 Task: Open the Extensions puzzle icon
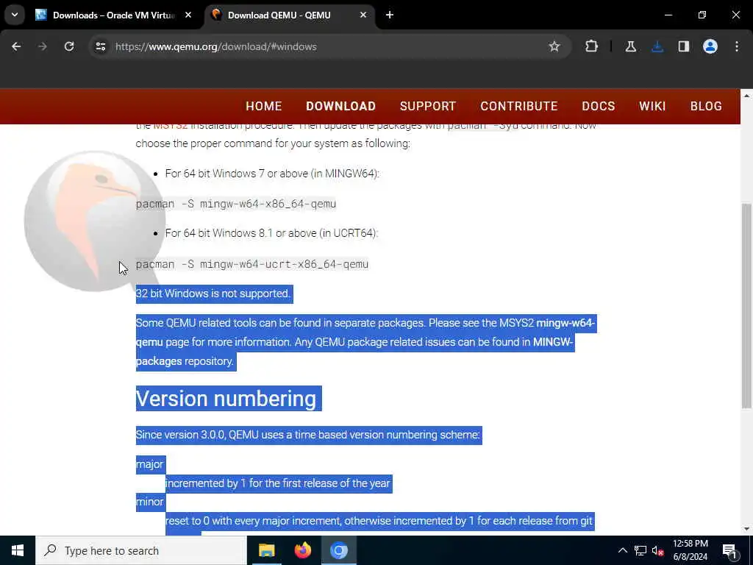click(592, 46)
